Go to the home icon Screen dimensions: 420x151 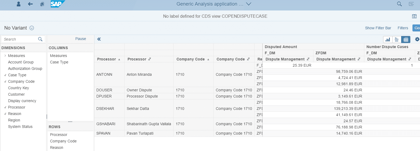click(x=42, y=4)
